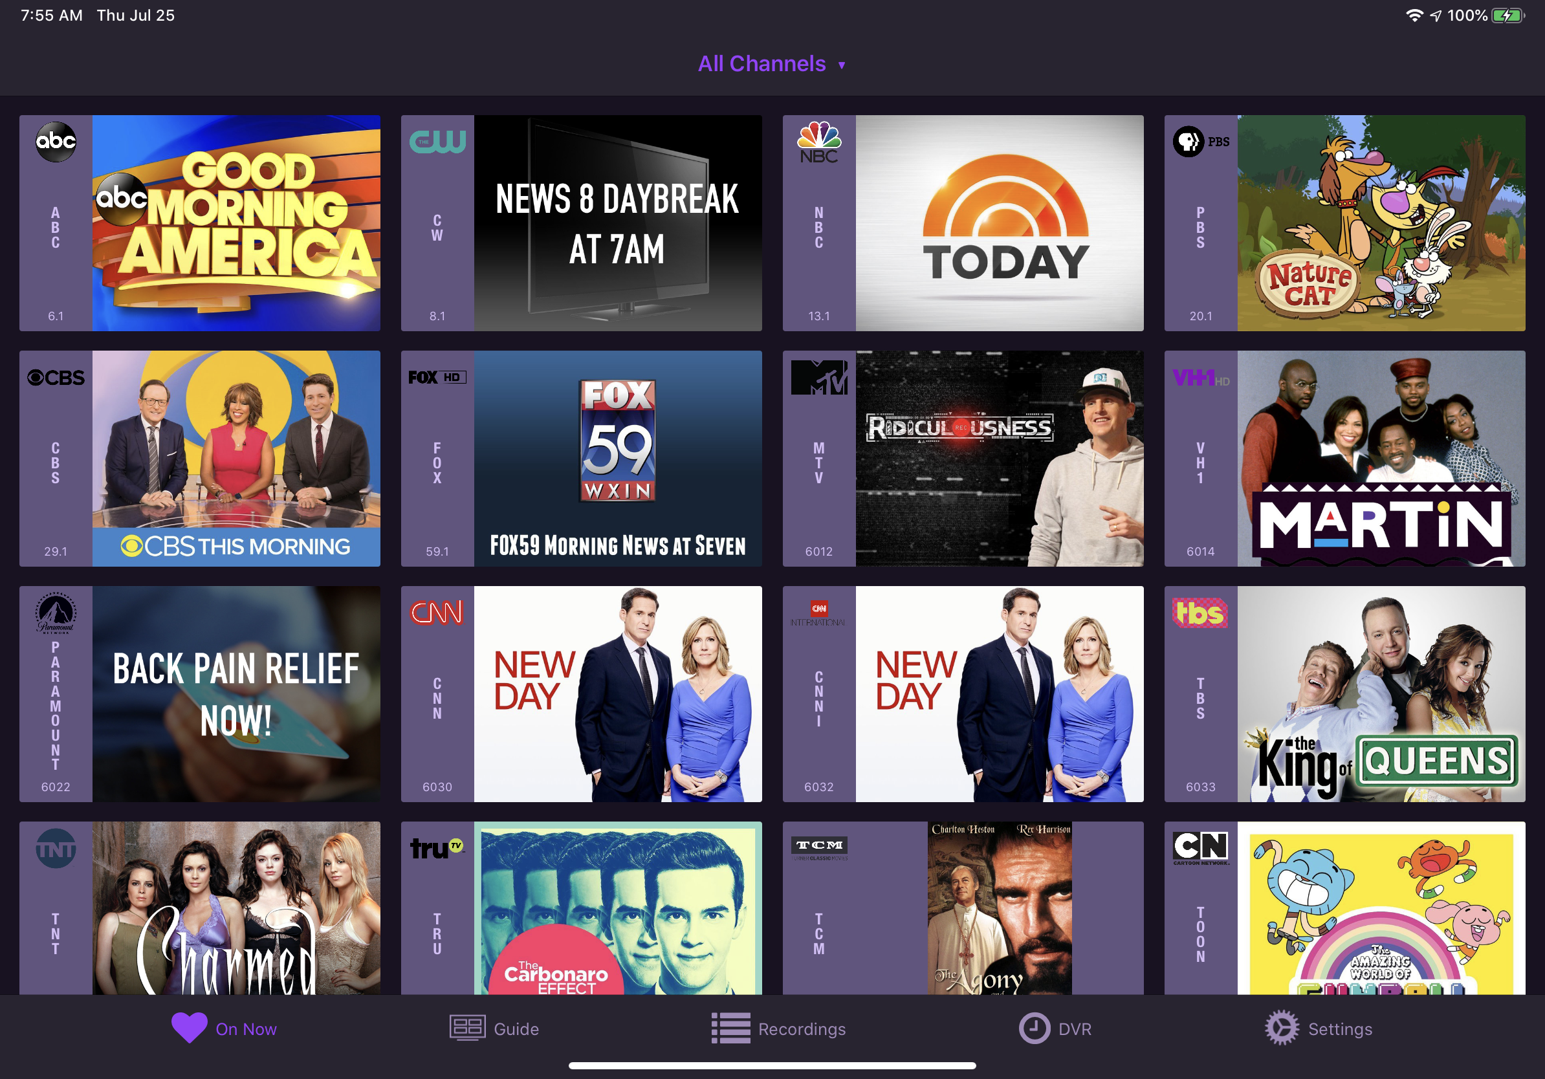Watch Martin on VH1

[x=1381, y=458]
